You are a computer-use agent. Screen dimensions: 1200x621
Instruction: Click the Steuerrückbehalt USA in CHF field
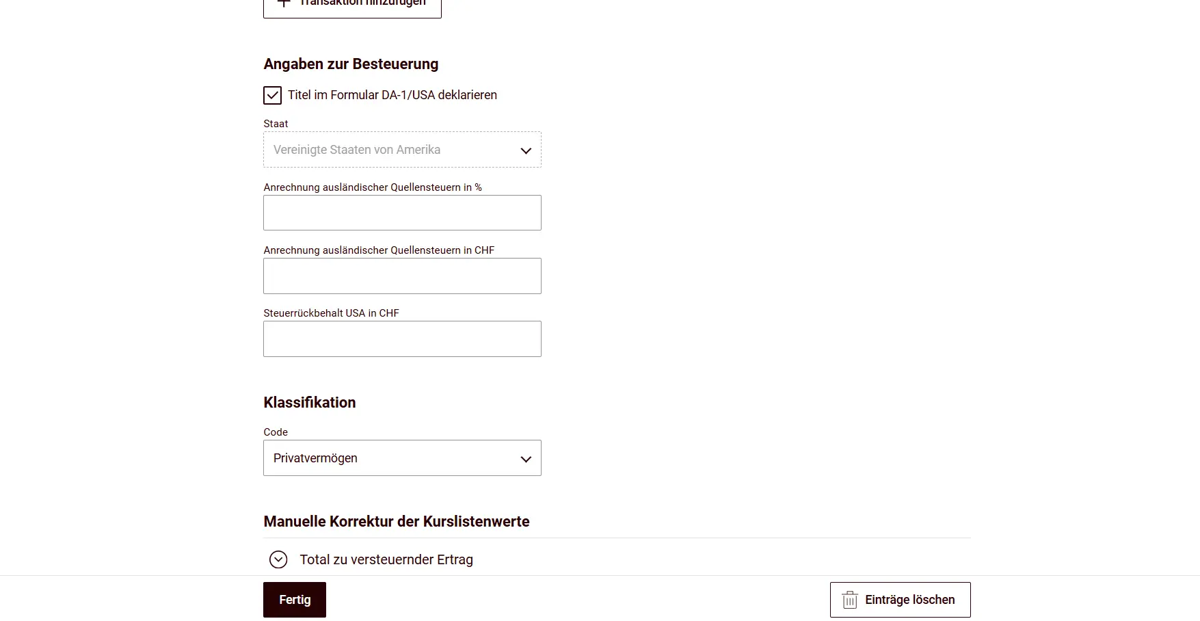pos(402,339)
